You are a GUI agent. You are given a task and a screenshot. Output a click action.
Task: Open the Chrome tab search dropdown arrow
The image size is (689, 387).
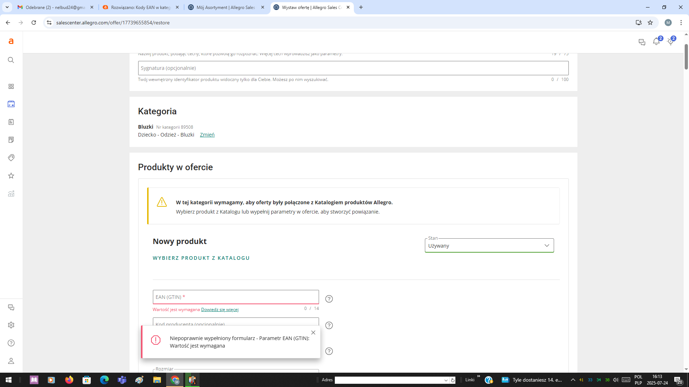pos(7,7)
